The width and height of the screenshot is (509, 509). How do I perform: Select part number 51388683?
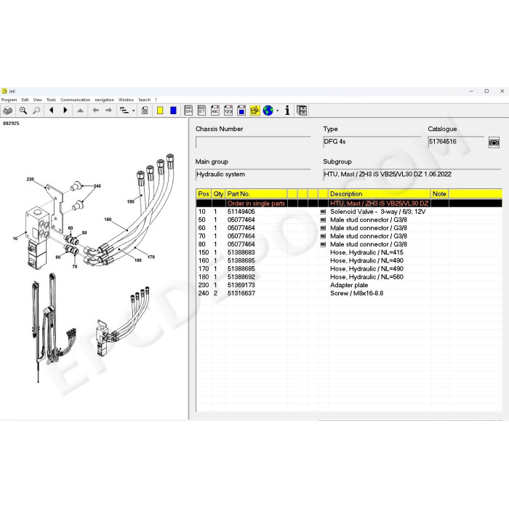point(241,252)
